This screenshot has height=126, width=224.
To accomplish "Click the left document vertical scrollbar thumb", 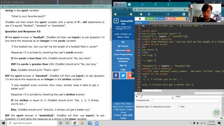I will click(111, 34).
